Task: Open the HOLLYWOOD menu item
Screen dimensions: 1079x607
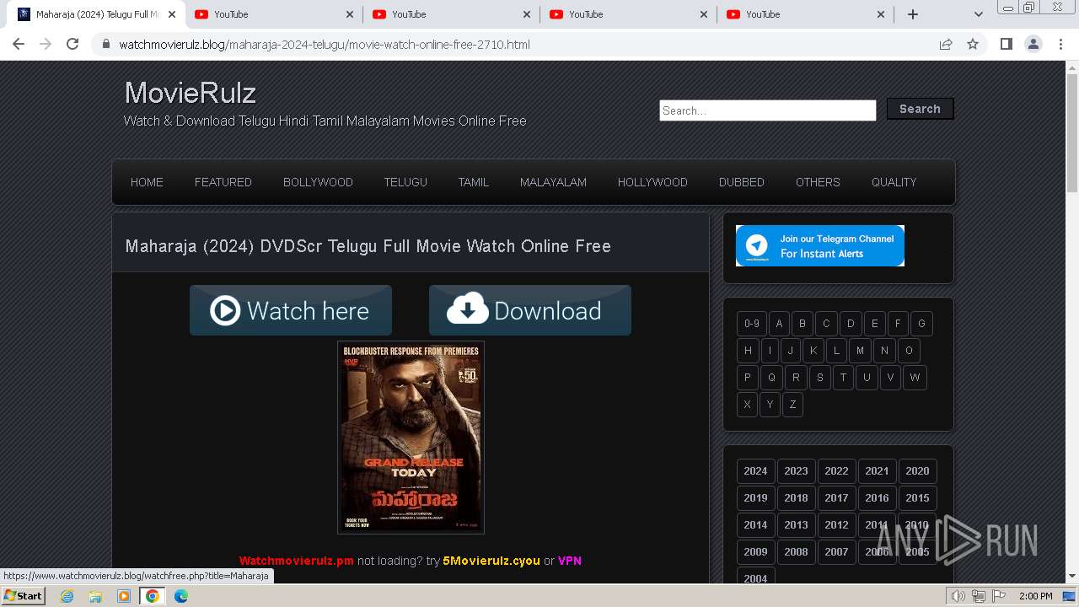Action: [652, 182]
